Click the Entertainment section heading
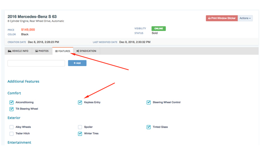This screenshot has width=260, height=155. (x=19, y=143)
